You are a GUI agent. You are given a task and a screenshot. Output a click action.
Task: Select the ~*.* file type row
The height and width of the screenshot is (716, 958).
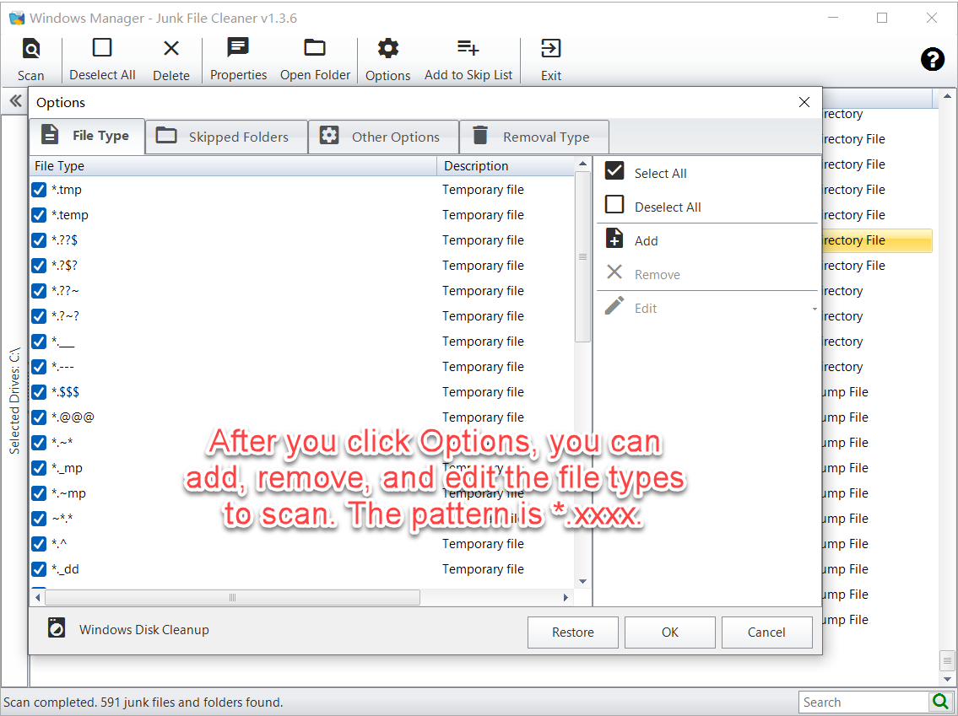(302, 519)
